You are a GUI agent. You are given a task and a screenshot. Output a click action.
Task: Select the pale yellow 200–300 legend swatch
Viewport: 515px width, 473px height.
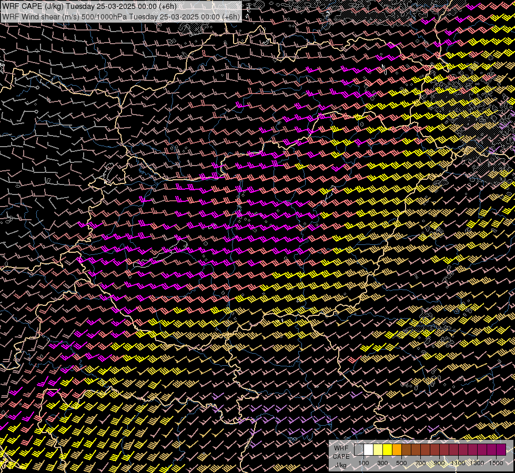(378, 450)
